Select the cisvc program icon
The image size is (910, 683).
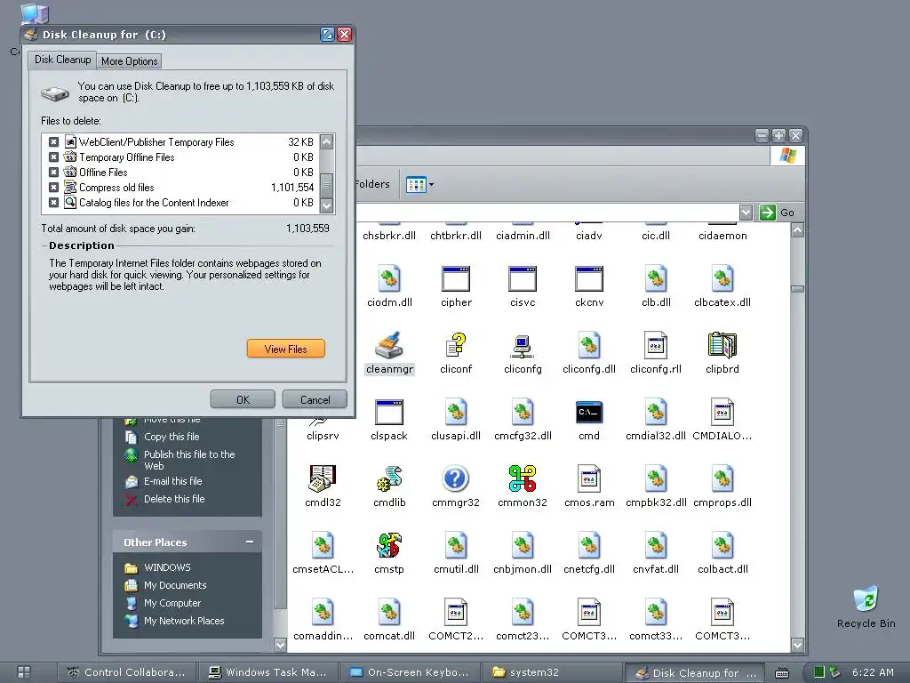523,278
